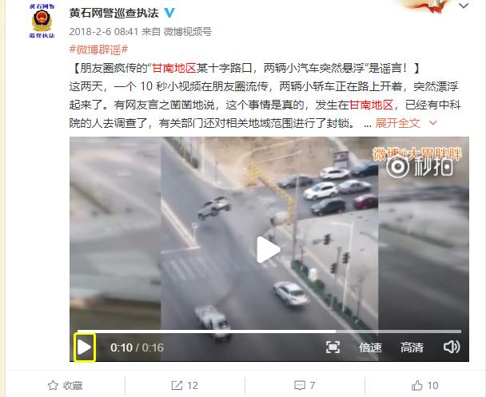Toggle fullscreen mode icon in player
The width and height of the screenshot is (486, 397).
click(x=333, y=347)
